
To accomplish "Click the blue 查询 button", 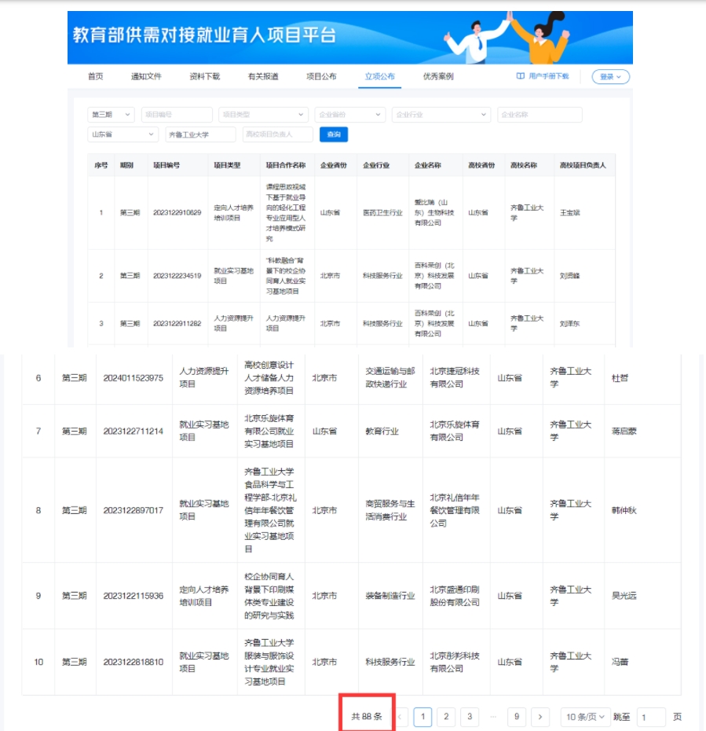I will [334, 134].
